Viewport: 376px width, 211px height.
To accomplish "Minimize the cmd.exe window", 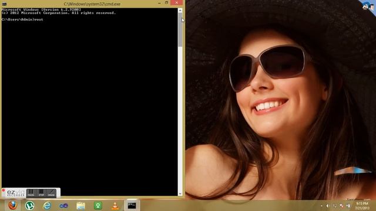I will point(159,3).
